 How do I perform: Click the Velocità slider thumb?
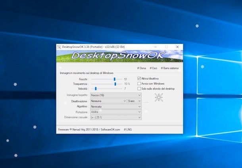[96, 89]
